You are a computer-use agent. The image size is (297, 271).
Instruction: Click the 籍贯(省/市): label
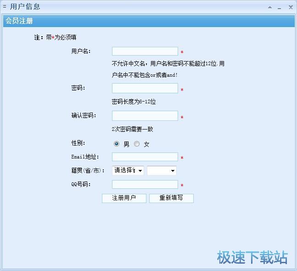tap(88, 170)
